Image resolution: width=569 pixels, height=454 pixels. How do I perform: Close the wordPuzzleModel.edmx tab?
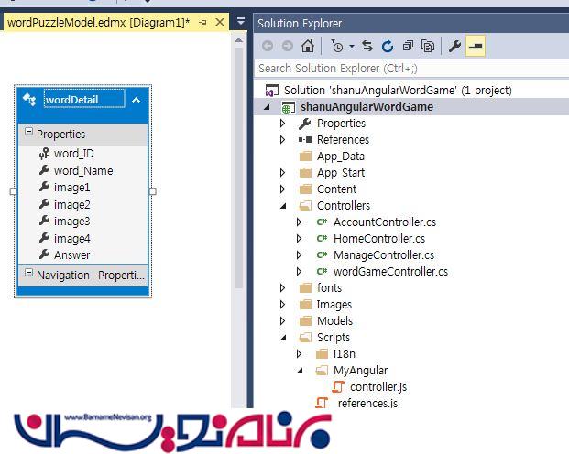[220, 22]
